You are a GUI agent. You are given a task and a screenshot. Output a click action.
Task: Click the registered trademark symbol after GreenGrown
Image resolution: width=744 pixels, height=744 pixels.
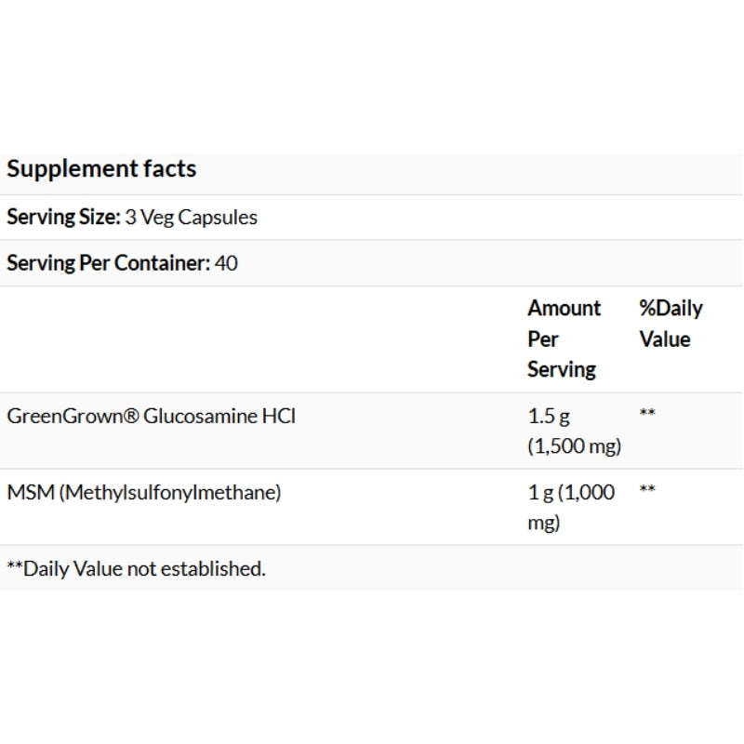(131, 416)
